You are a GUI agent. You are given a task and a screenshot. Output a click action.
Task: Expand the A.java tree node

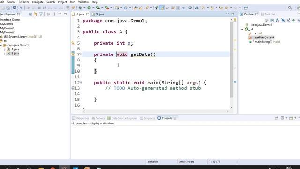pos(5,49)
